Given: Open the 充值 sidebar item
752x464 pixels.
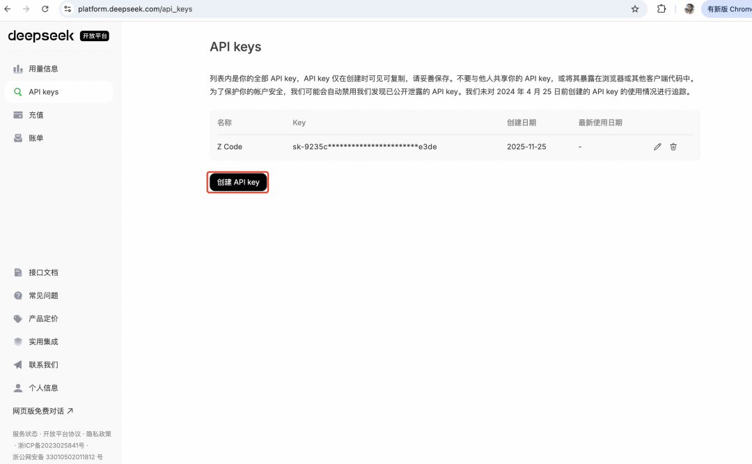Looking at the screenshot, I should tap(58, 115).
